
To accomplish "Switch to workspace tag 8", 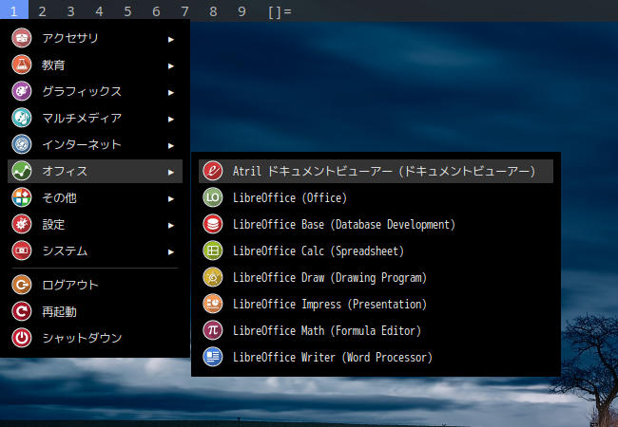I will point(213,11).
